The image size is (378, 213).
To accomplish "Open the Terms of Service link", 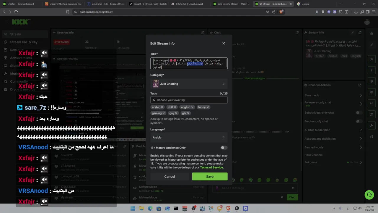I will 211,167.
